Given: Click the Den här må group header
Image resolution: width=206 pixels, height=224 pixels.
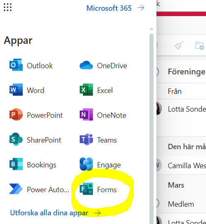Looking at the screenshot, I should pyautogui.click(x=187, y=146).
